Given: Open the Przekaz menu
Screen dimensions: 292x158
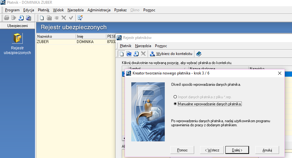Looking at the screenshot, I should pyautogui.click(x=120, y=10).
